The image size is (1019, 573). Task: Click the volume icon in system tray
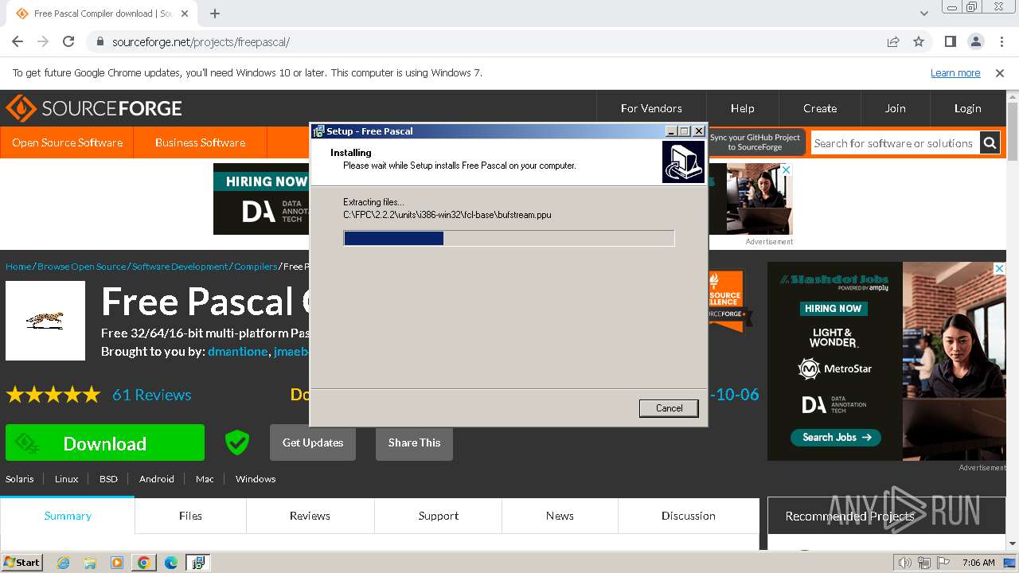(x=905, y=563)
